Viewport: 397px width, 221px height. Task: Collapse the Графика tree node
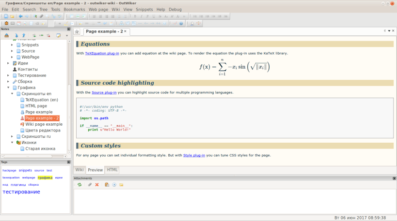8,88
